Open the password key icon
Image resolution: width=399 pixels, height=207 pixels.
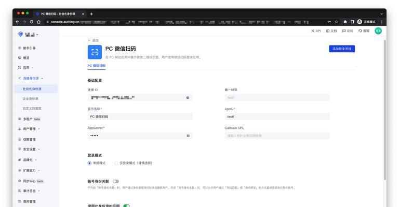pyautogui.click(x=329, y=22)
